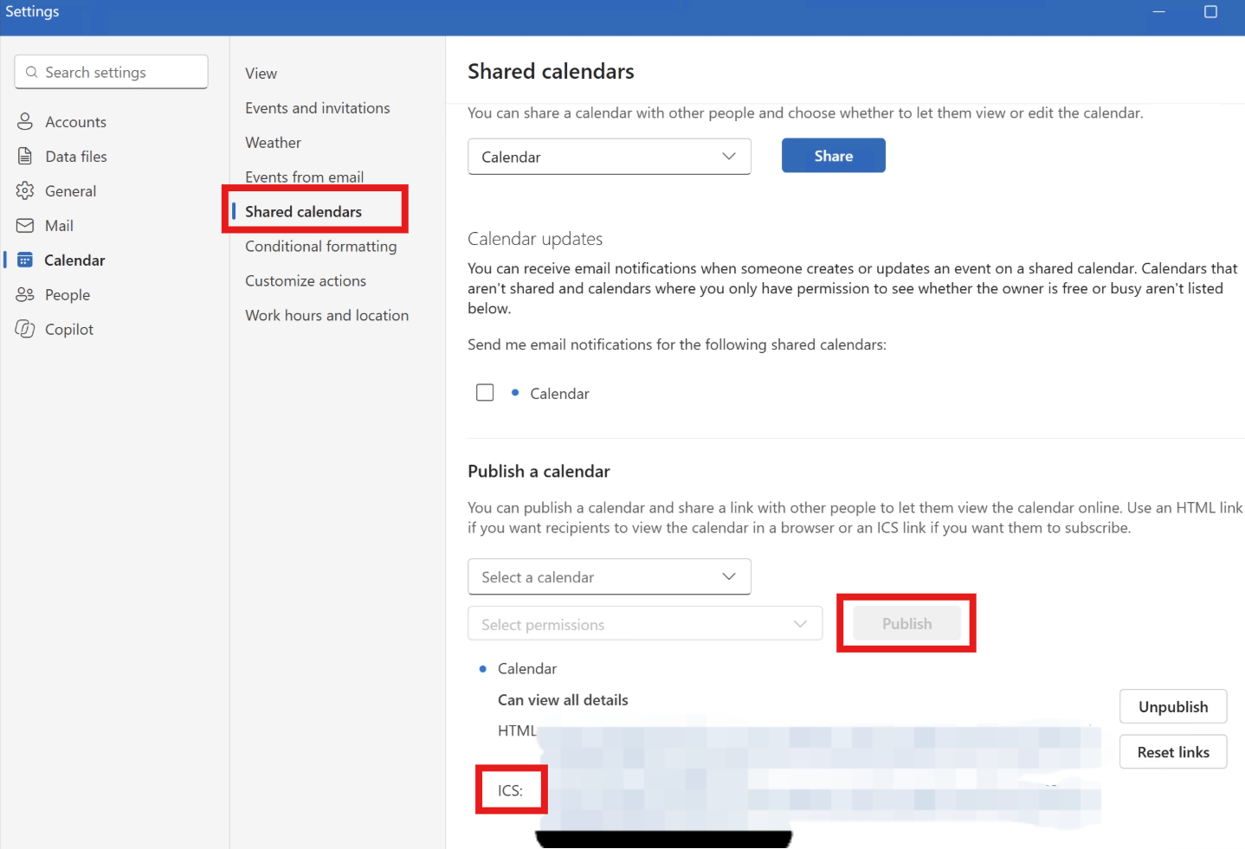1245x849 pixels.
Task: Open the Select permissions dropdown
Action: [645, 624]
